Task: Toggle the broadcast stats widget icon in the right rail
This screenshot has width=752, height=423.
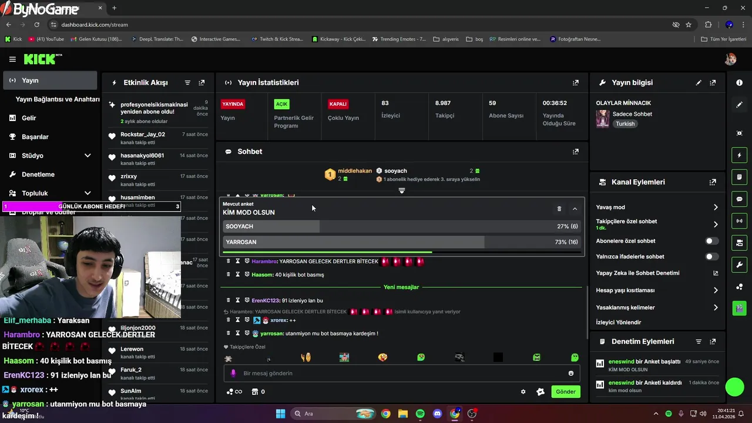Action: [x=739, y=221]
